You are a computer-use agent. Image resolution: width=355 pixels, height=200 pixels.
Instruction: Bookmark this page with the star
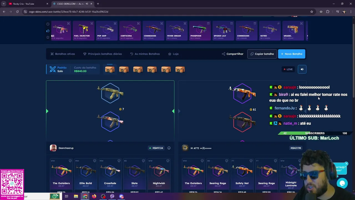(312, 12)
